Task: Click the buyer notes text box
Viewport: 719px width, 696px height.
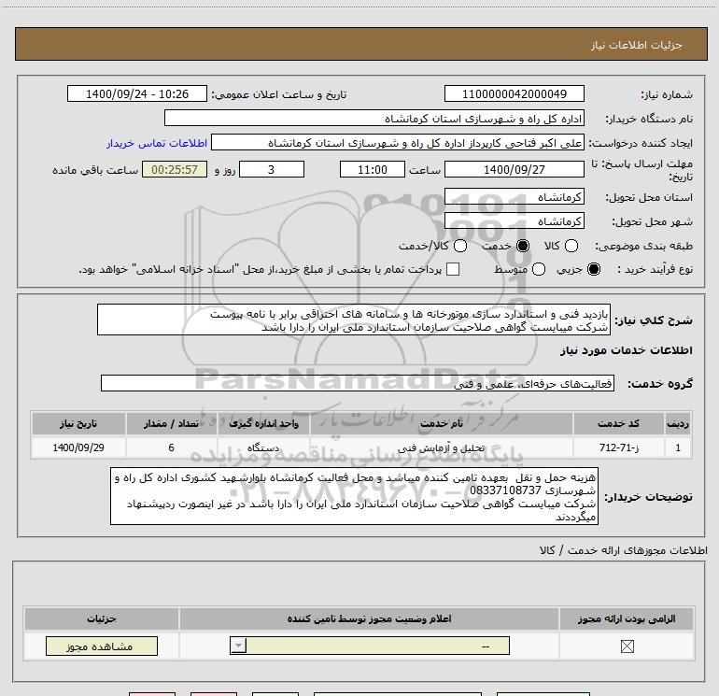Action: click(x=354, y=496)
